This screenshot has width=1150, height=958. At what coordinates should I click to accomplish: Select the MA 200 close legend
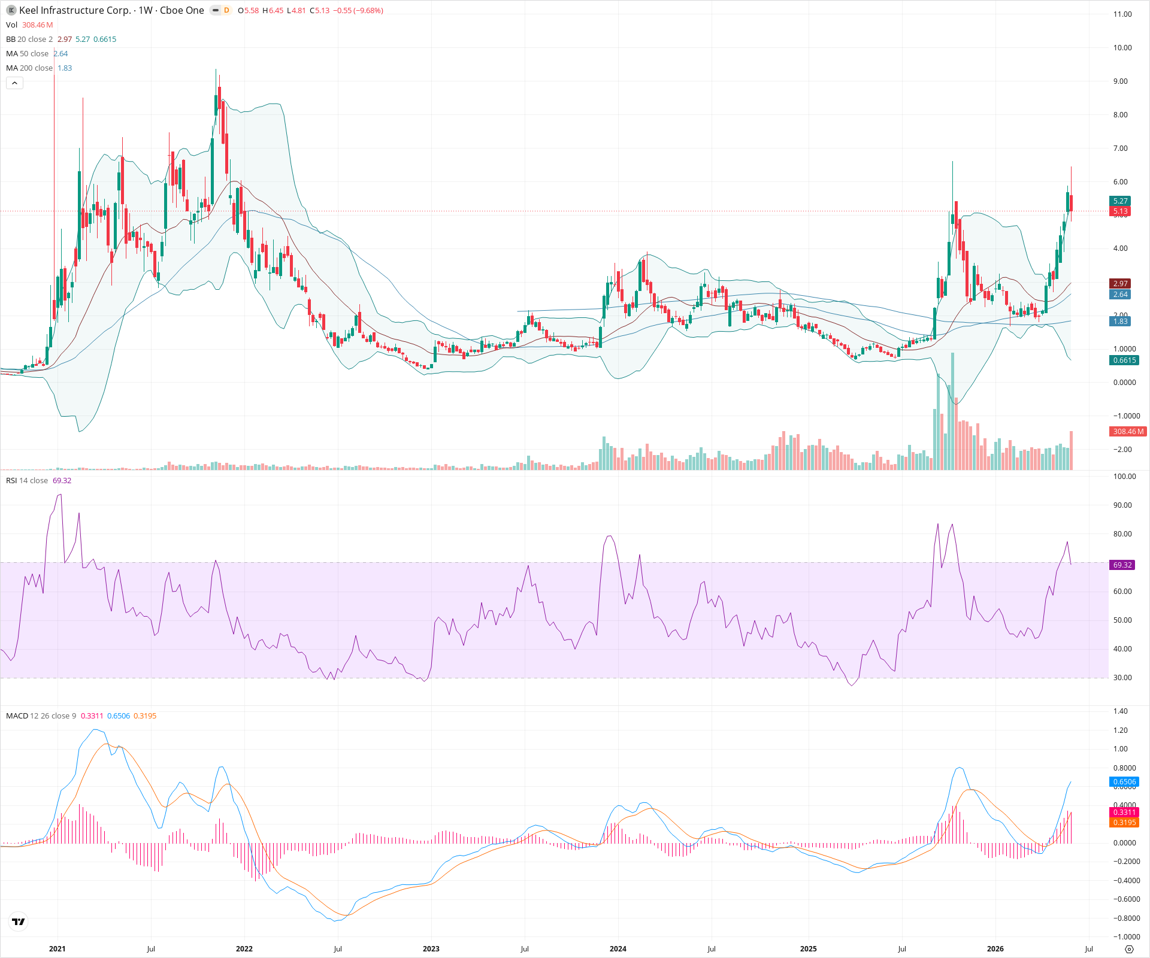29,68
